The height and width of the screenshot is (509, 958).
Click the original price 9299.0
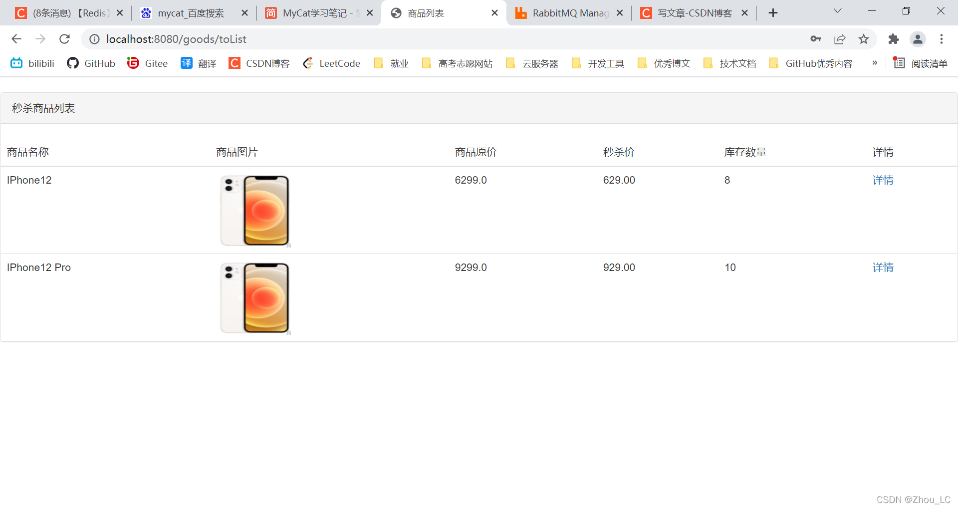pos(471,267)
